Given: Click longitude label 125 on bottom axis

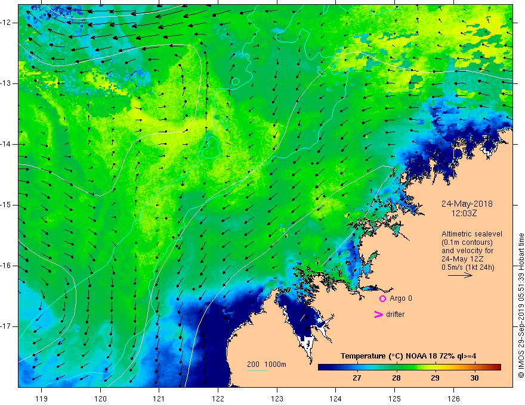Looking at the screenshot, I should pos(395,398).
